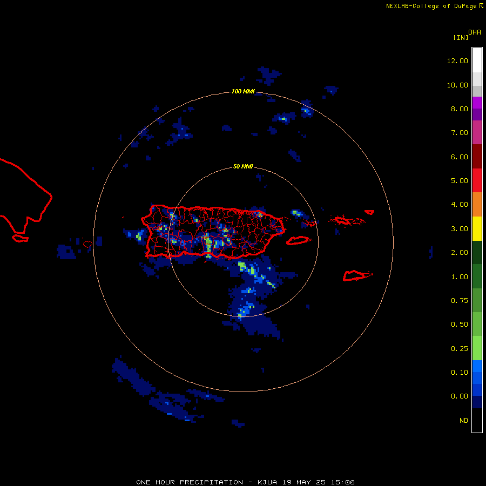486x486 pixels.
Task: Click the ND legend label
Action: tap(464, 421)
